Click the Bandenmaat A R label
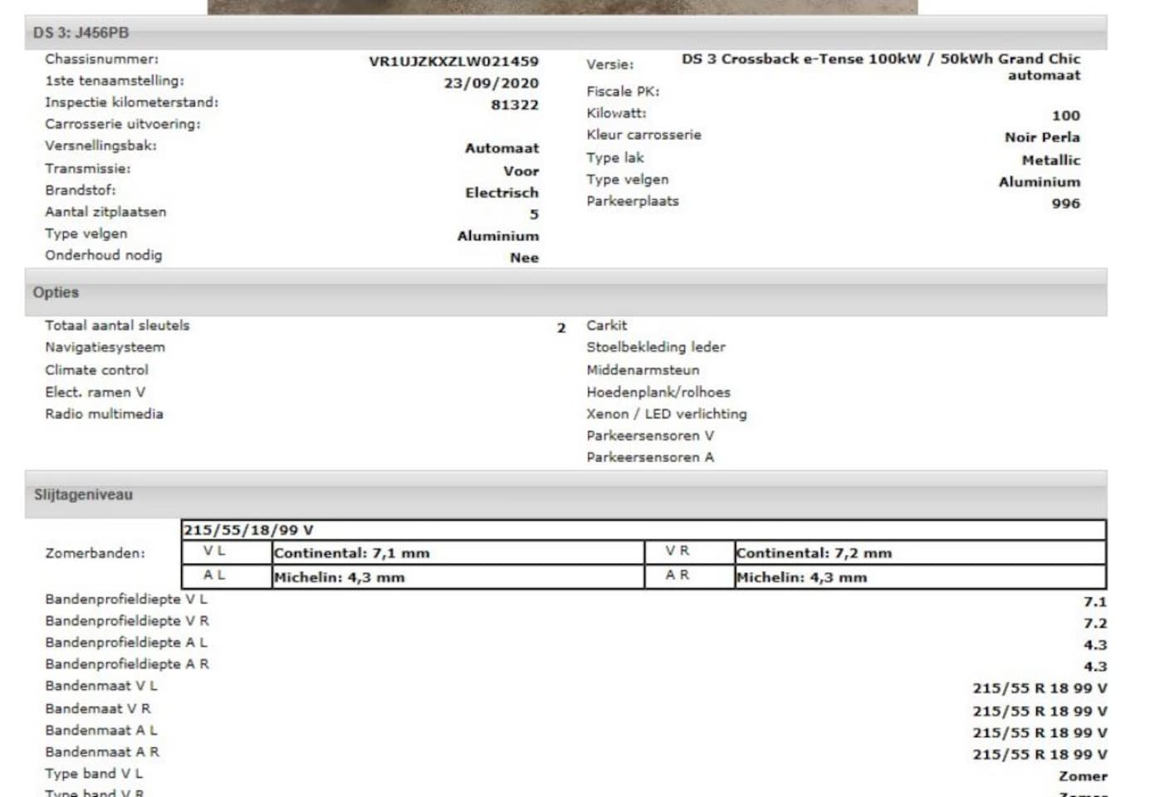This screenshot has height=797, width=1165. (x=102, y=752)
